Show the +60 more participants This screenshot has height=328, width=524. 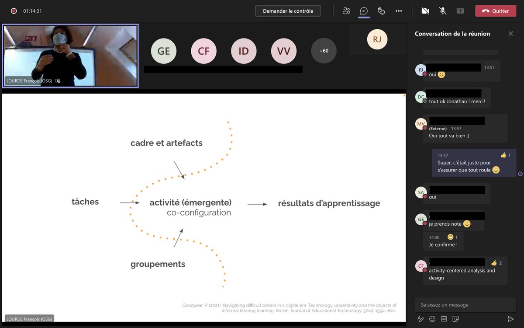[324, 51]
